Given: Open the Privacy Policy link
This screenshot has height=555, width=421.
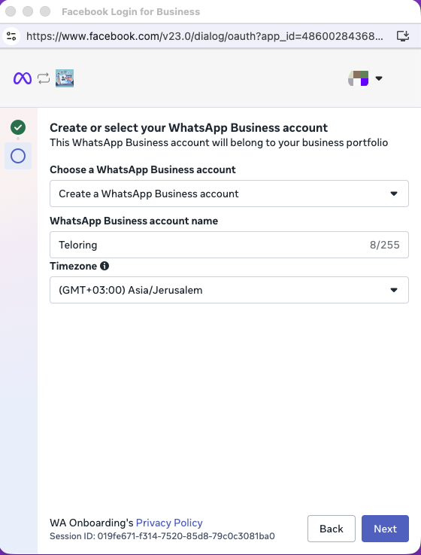Looking at the screenshot, I should [169, 523].
